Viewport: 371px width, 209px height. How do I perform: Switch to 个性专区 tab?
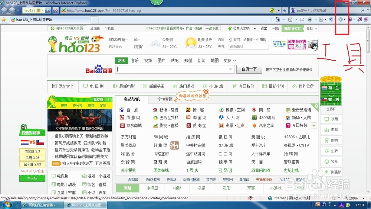(x=165, y=99)
